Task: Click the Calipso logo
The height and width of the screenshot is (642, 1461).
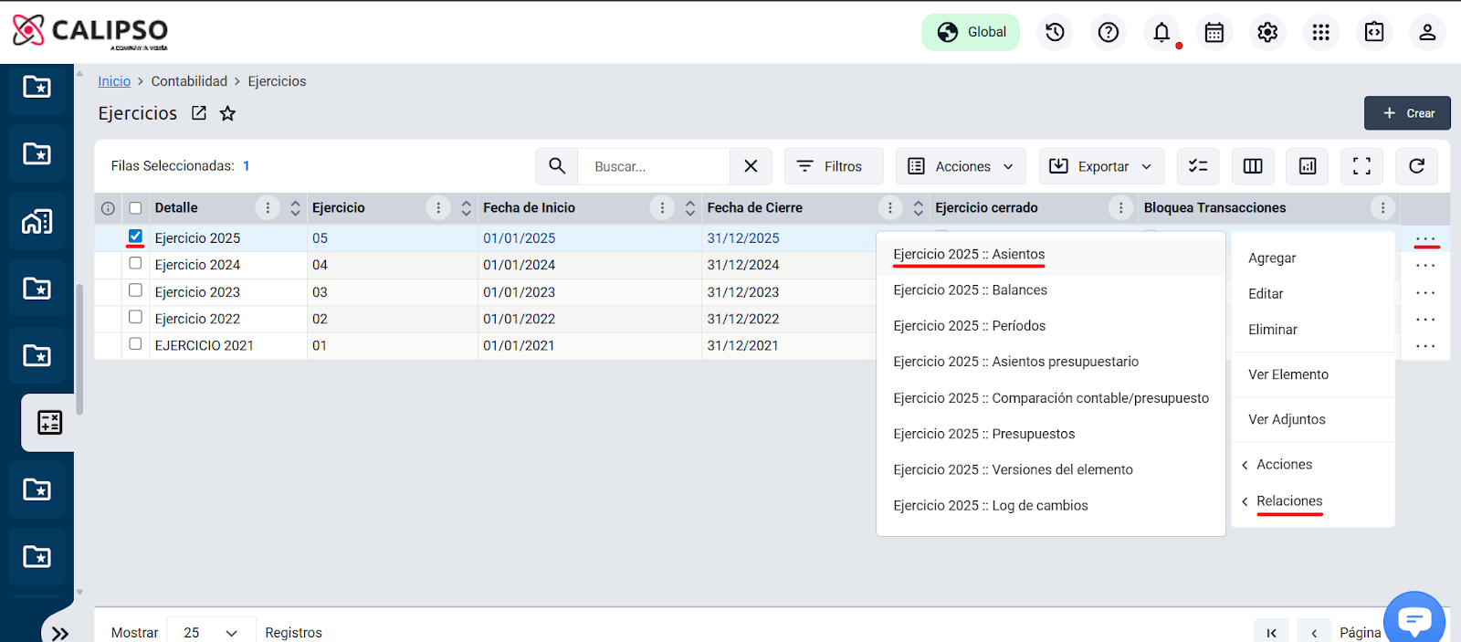Action: 90,32
